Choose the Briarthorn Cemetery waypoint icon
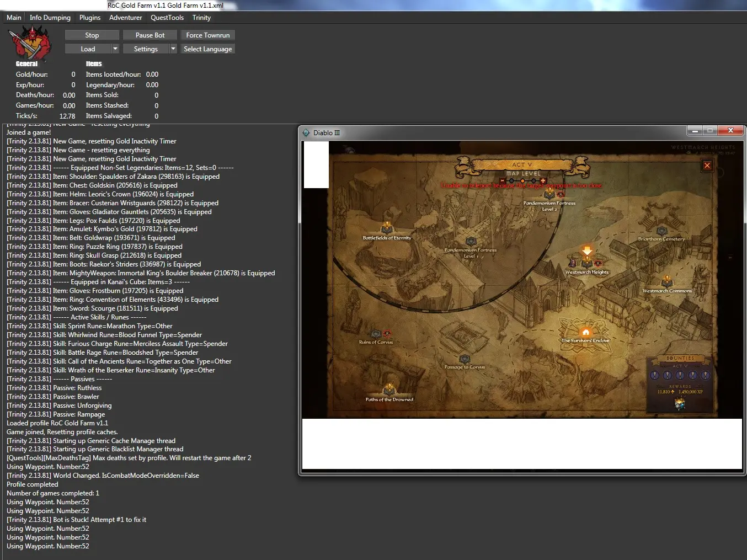 pyautogui.click(x=661, y=231)
